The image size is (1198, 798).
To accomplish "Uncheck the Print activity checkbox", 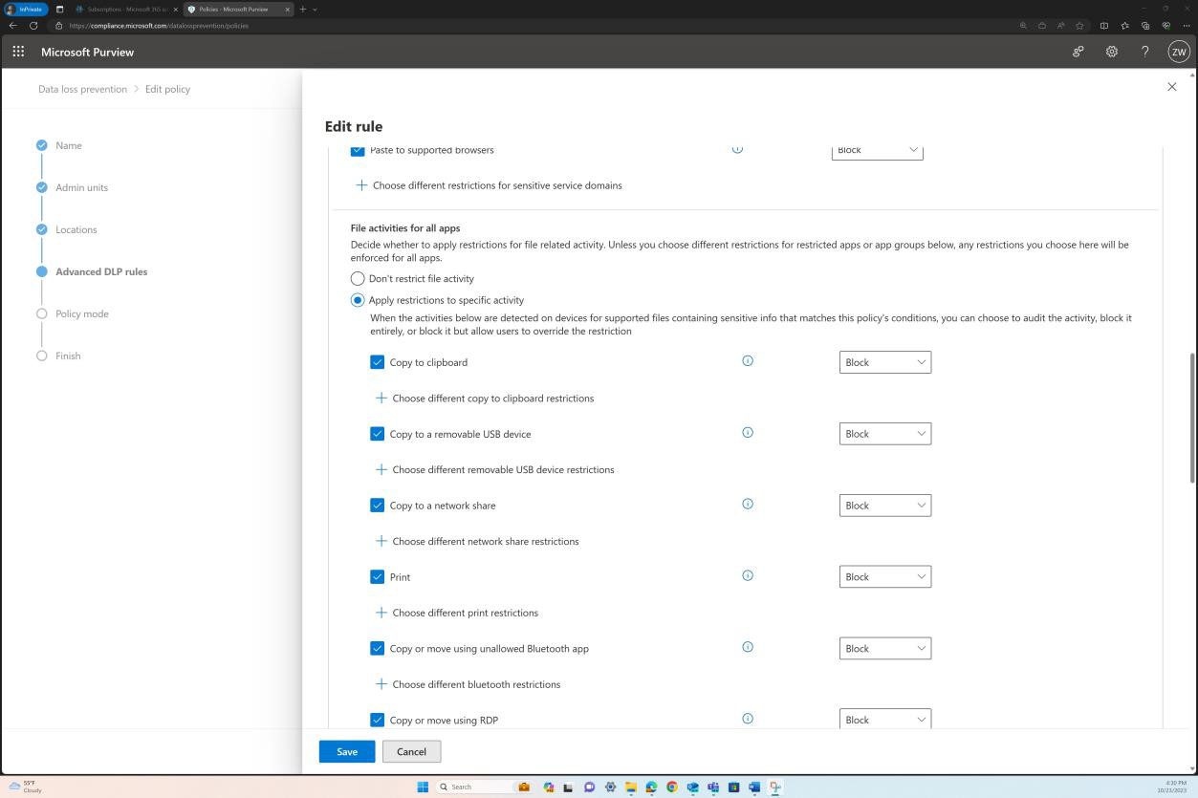I will pos(378,576).
